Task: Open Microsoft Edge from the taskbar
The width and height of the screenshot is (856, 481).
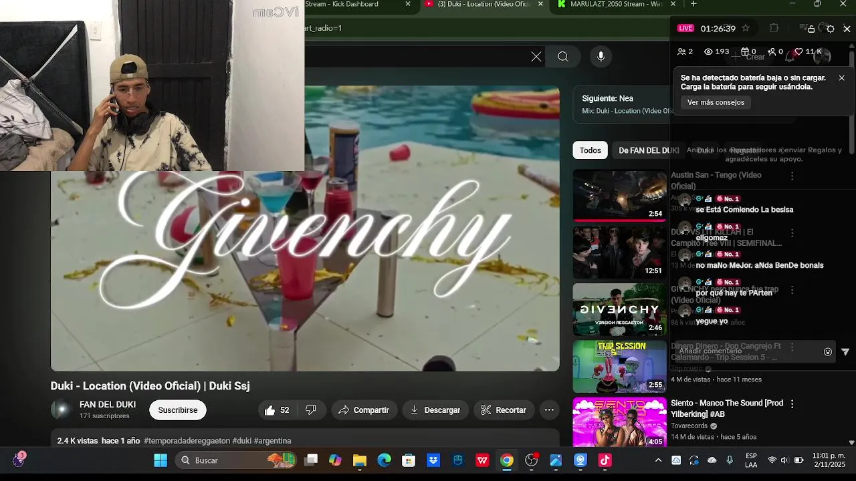Action: pyautogui.click(x=384, y=460)
